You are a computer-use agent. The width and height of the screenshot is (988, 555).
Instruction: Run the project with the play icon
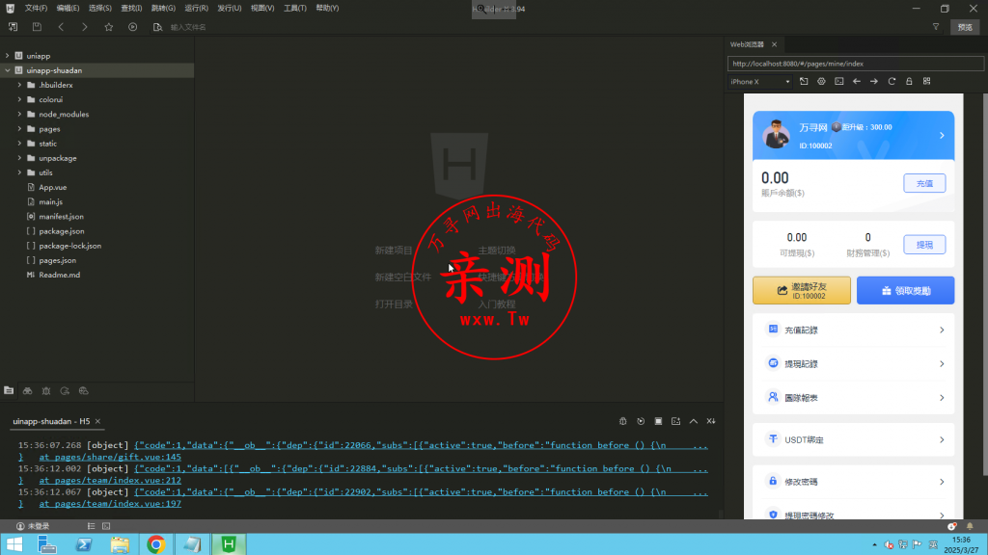pos(134,26)
